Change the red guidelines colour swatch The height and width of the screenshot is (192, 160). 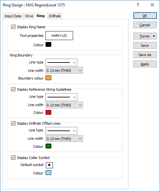tap(48, 113)
